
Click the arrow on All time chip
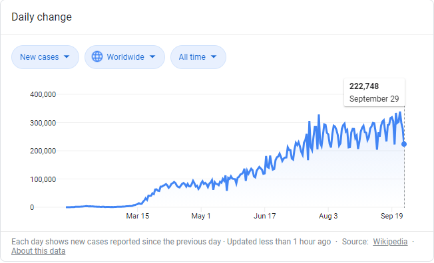pyautogui.click(x=214, y=56)
